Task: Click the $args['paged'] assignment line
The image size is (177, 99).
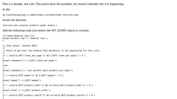Action: [x=22, y=80]
